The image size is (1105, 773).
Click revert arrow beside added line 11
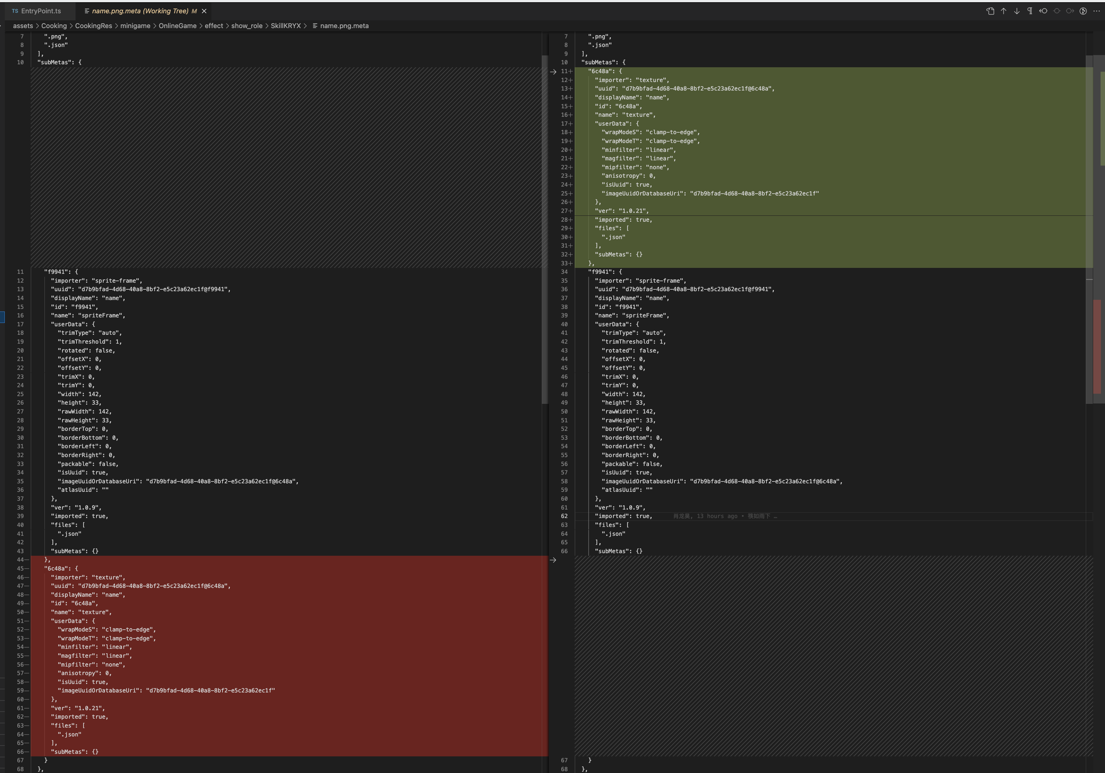point(553,72)
